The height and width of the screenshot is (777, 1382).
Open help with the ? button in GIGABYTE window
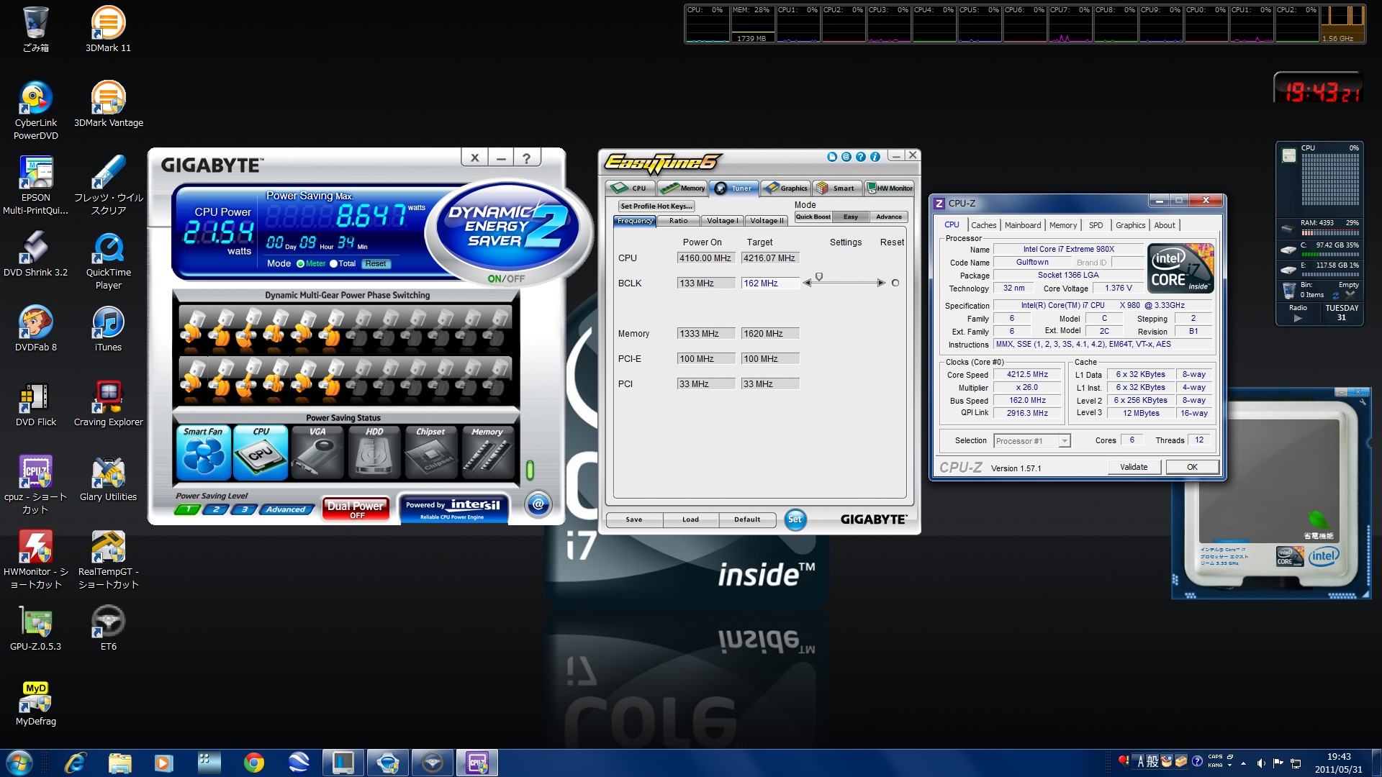click(x=527, y=158)
